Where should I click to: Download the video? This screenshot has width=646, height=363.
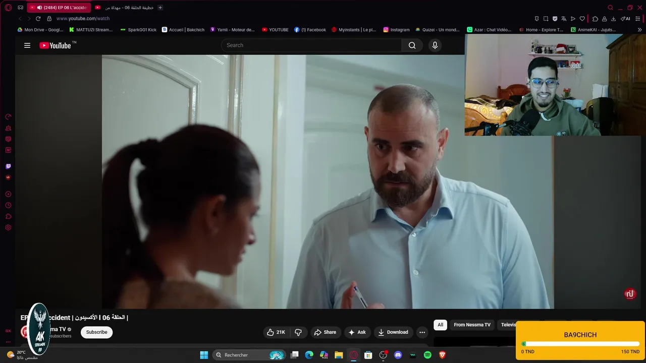tap(393, 332)
